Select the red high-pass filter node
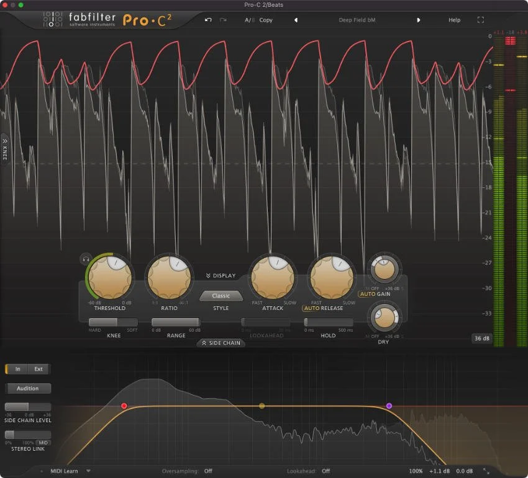528x478 pixels. point(124,406)
